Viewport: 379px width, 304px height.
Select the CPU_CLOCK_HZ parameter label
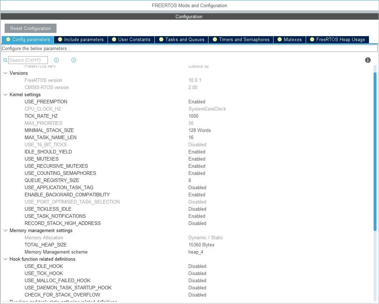(43, 109)
